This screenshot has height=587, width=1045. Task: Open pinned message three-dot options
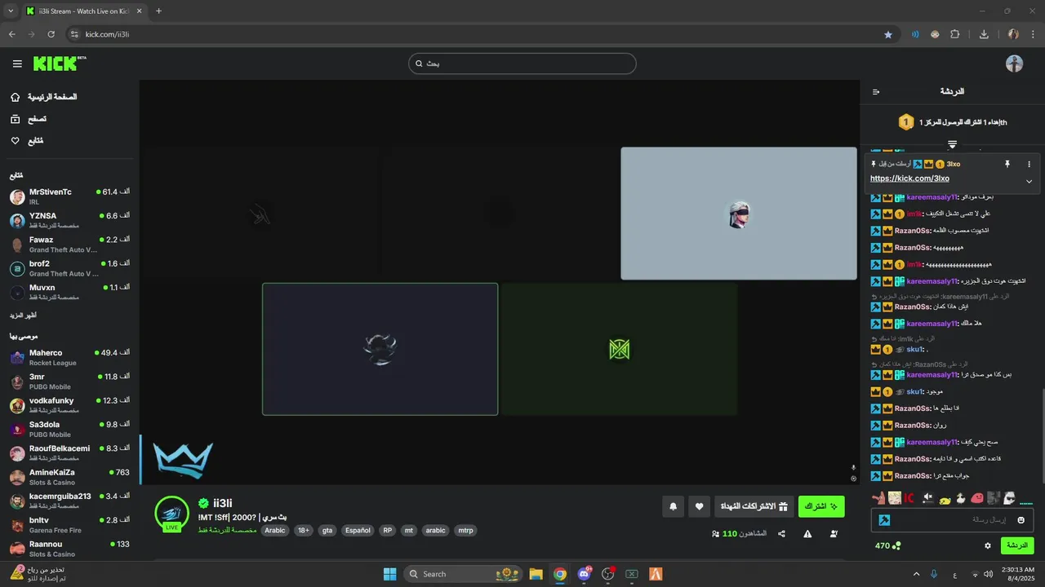coord(1029,164)
